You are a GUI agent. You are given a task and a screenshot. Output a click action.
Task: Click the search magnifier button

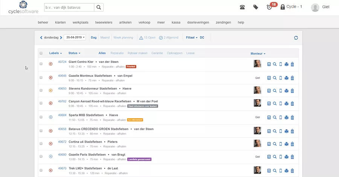(99, 8)
